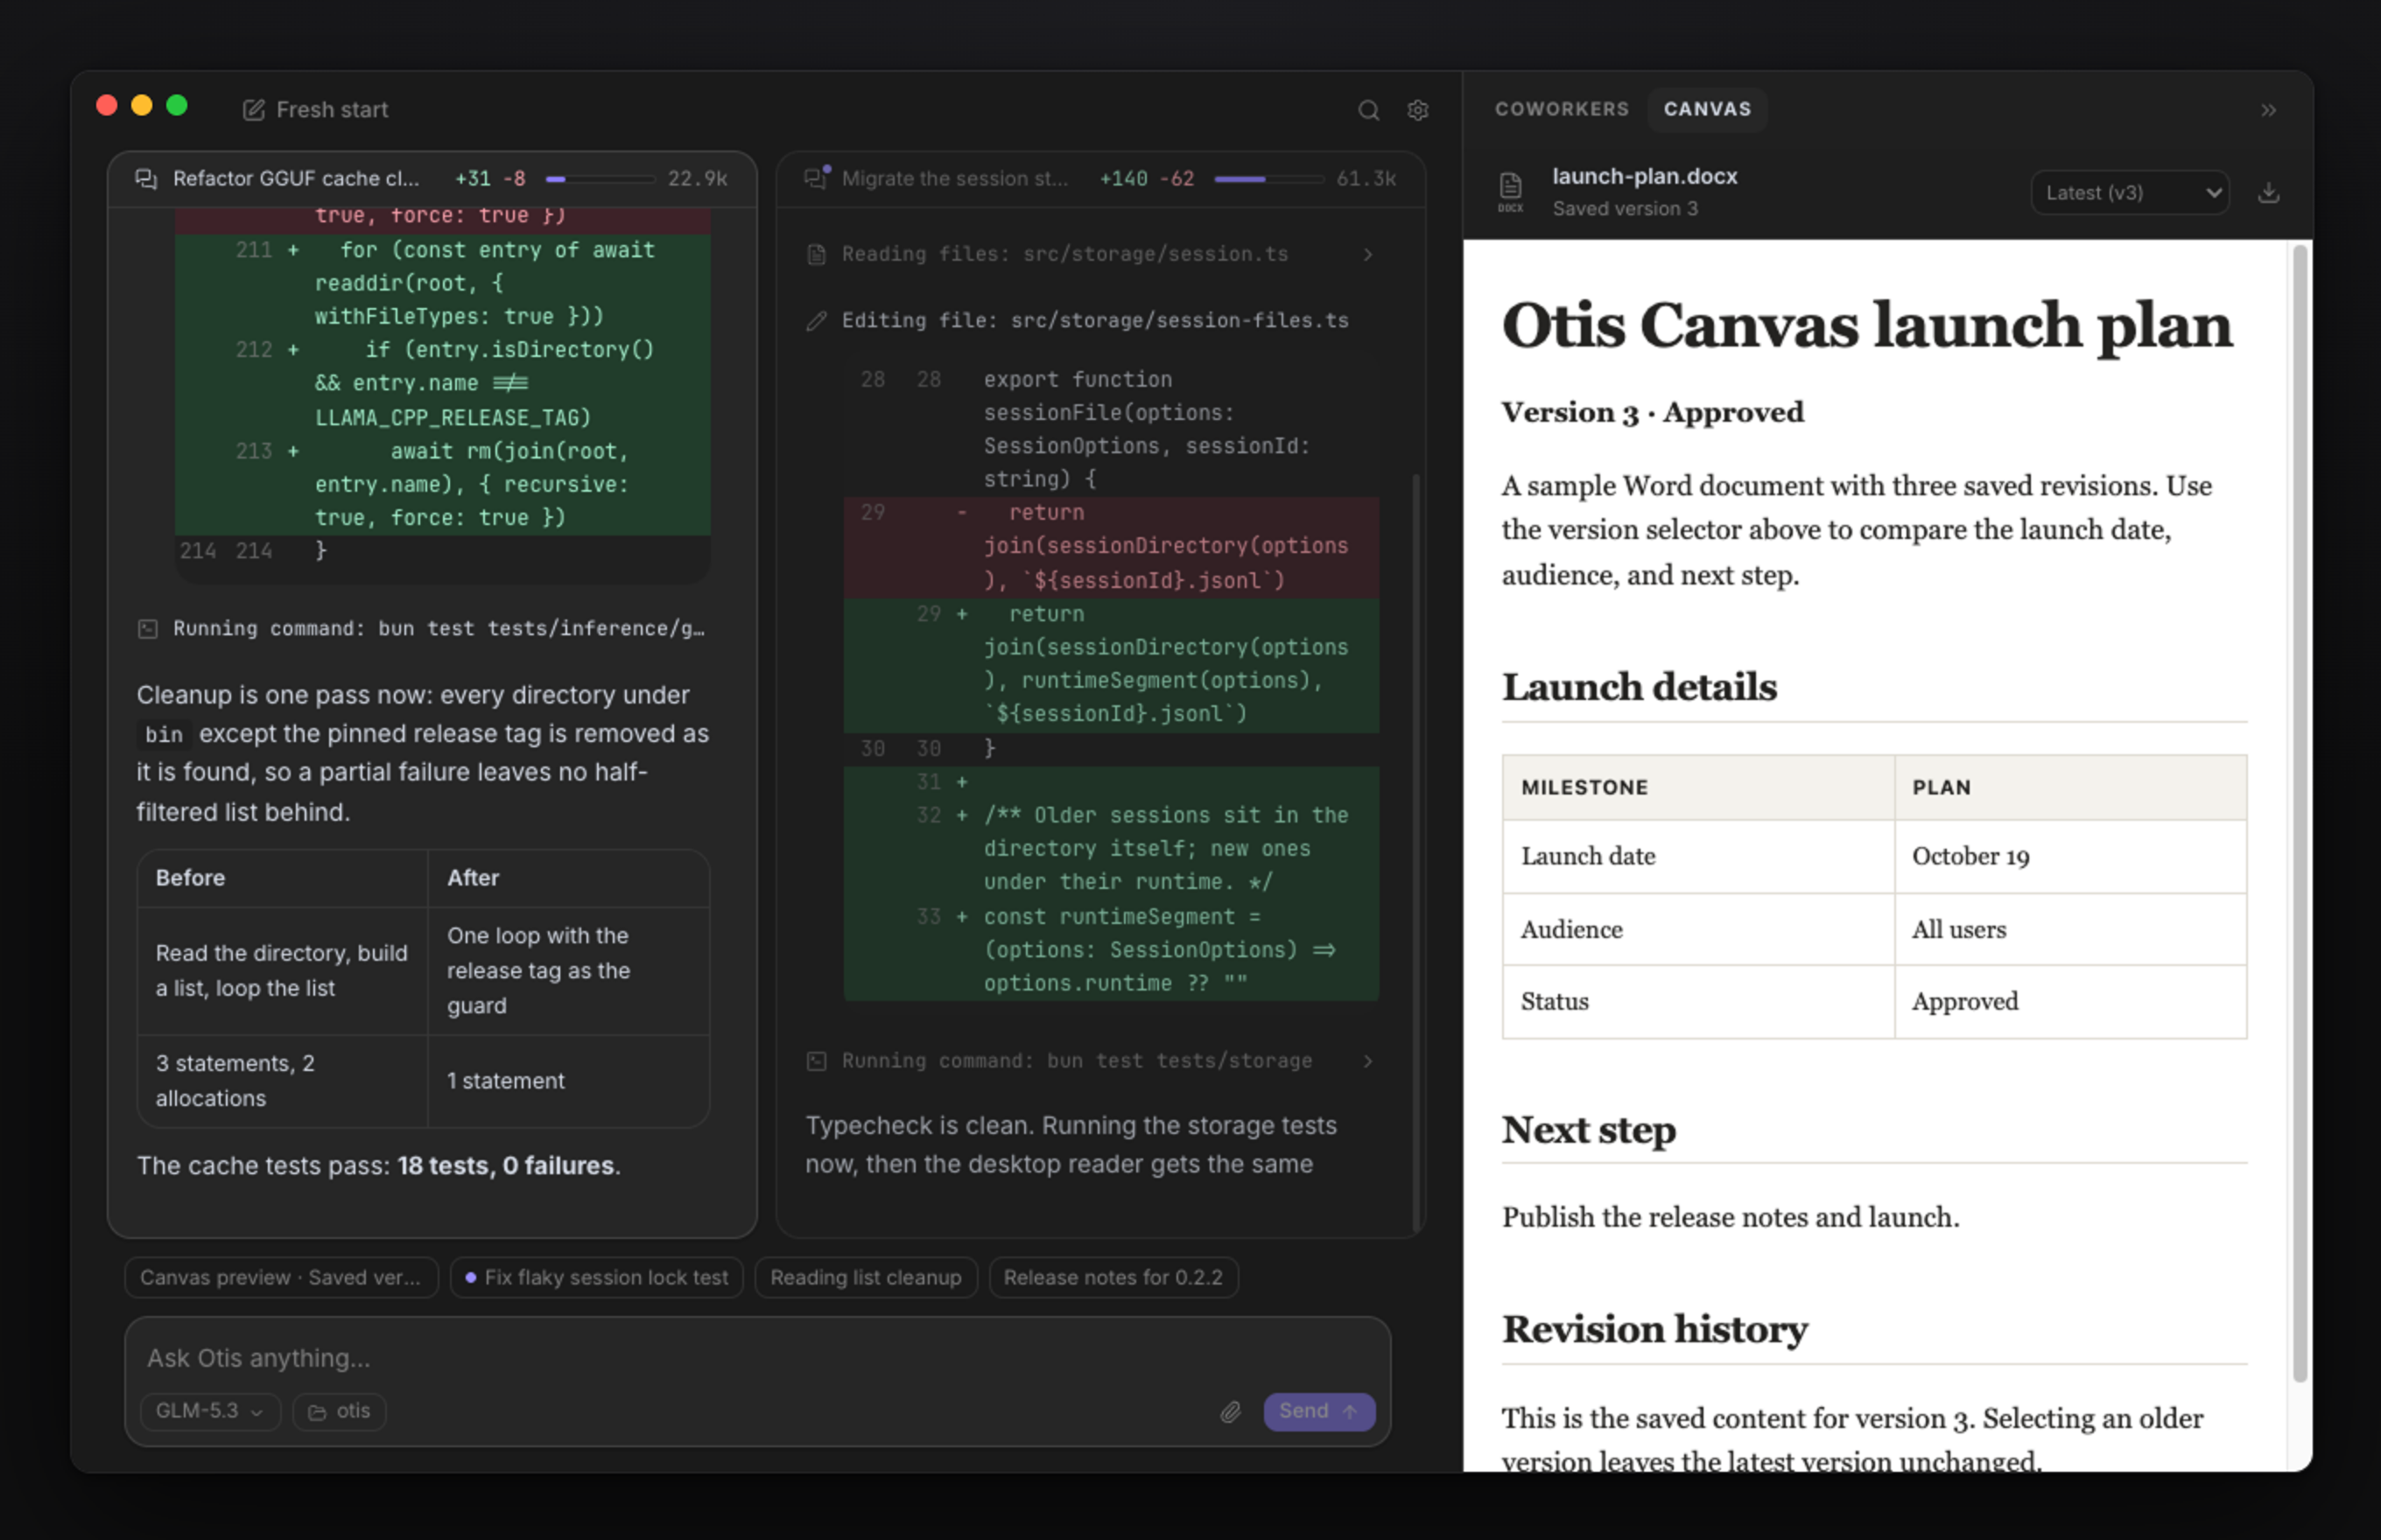Click the Launch details heading

(x=1640, y=687)
